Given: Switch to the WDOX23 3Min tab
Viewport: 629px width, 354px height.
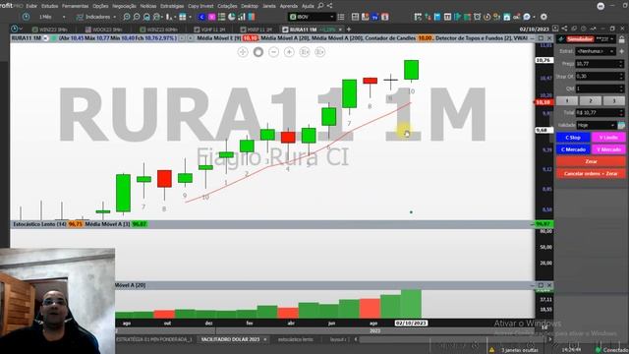Looking at the screenshot, I should click(x=103, y=29).
